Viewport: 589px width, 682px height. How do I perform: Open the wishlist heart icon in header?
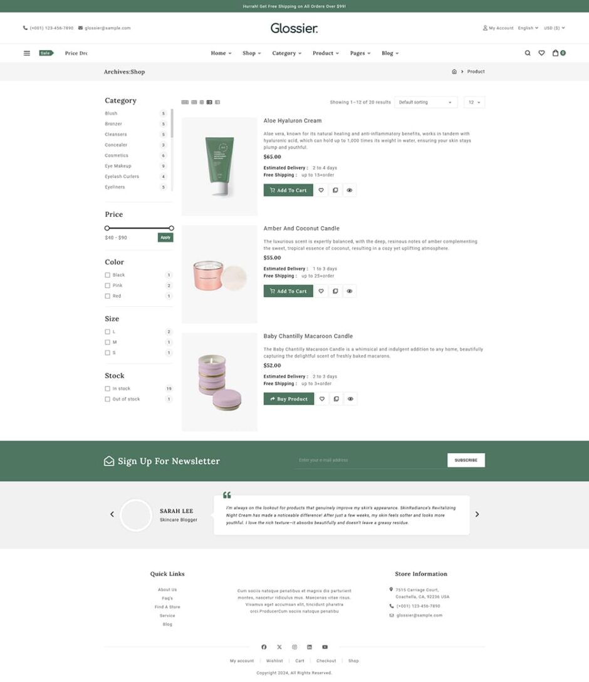coord(541,53)
